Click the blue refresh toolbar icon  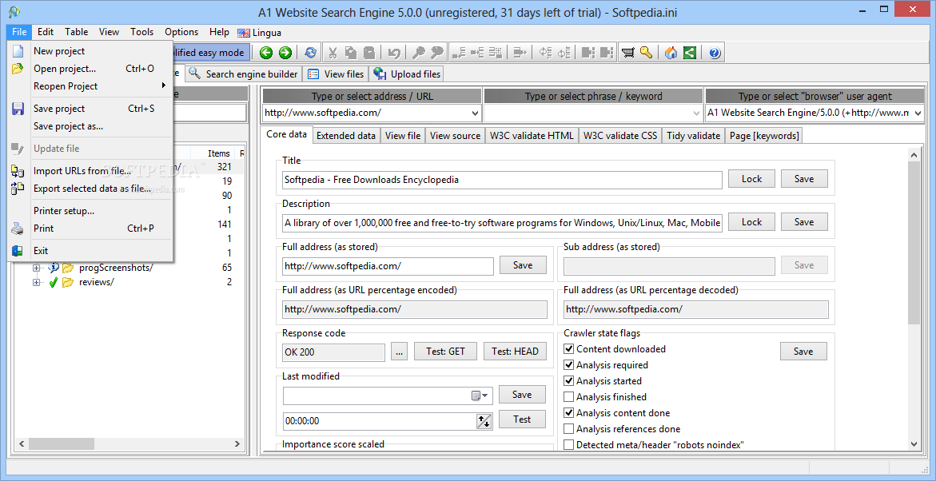tap(310, 53)
